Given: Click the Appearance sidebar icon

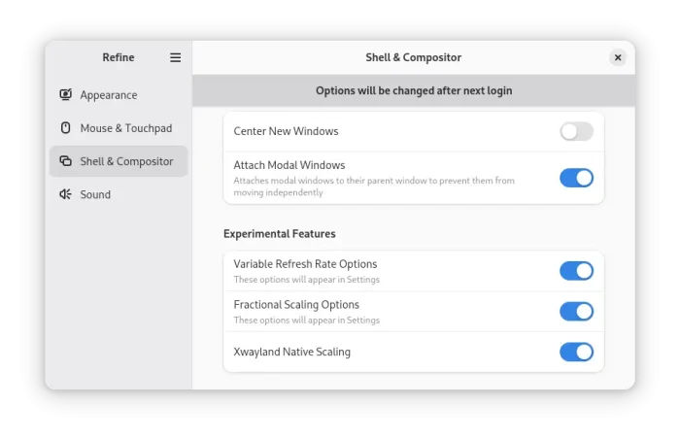Looking at the screenshot, I should tap(65, 94).
